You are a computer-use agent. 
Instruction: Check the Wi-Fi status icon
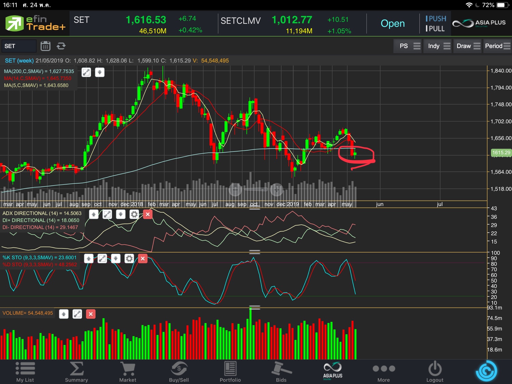[x=469, y=5]
